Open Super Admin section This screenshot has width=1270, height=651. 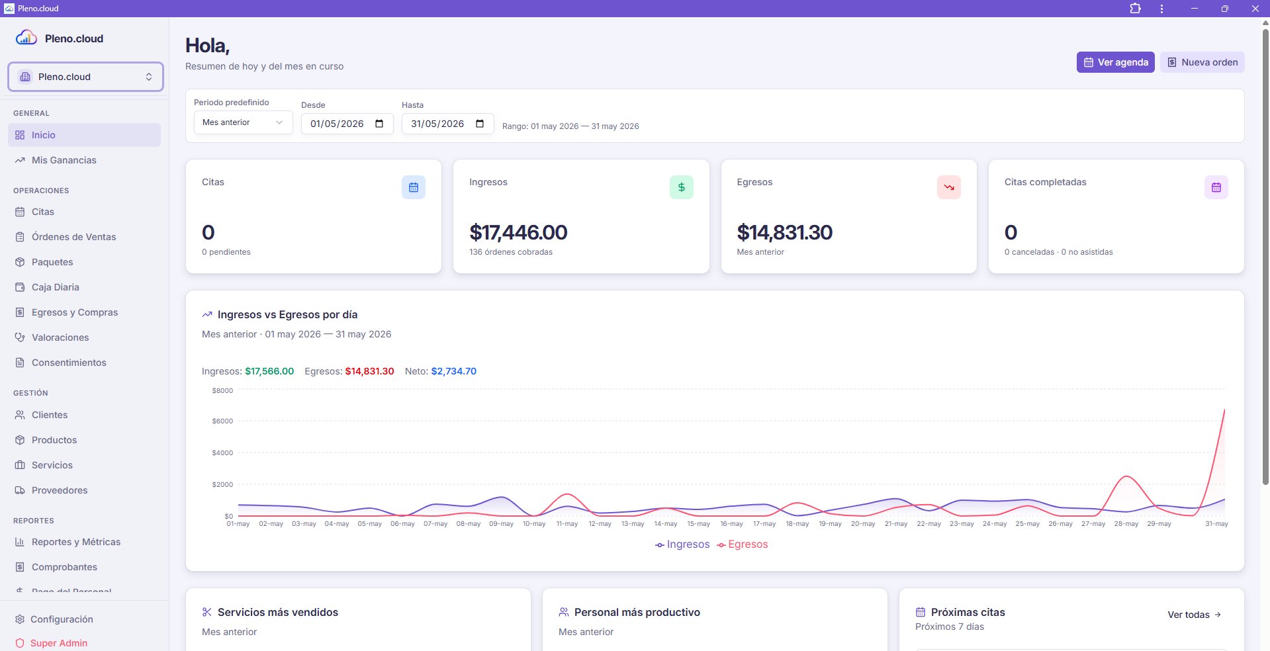[84, 643]
